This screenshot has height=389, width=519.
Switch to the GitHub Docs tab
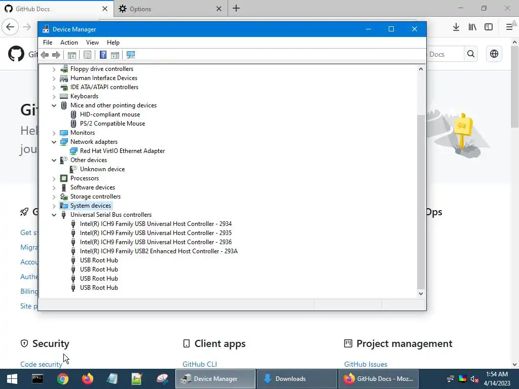pos(57,9)
